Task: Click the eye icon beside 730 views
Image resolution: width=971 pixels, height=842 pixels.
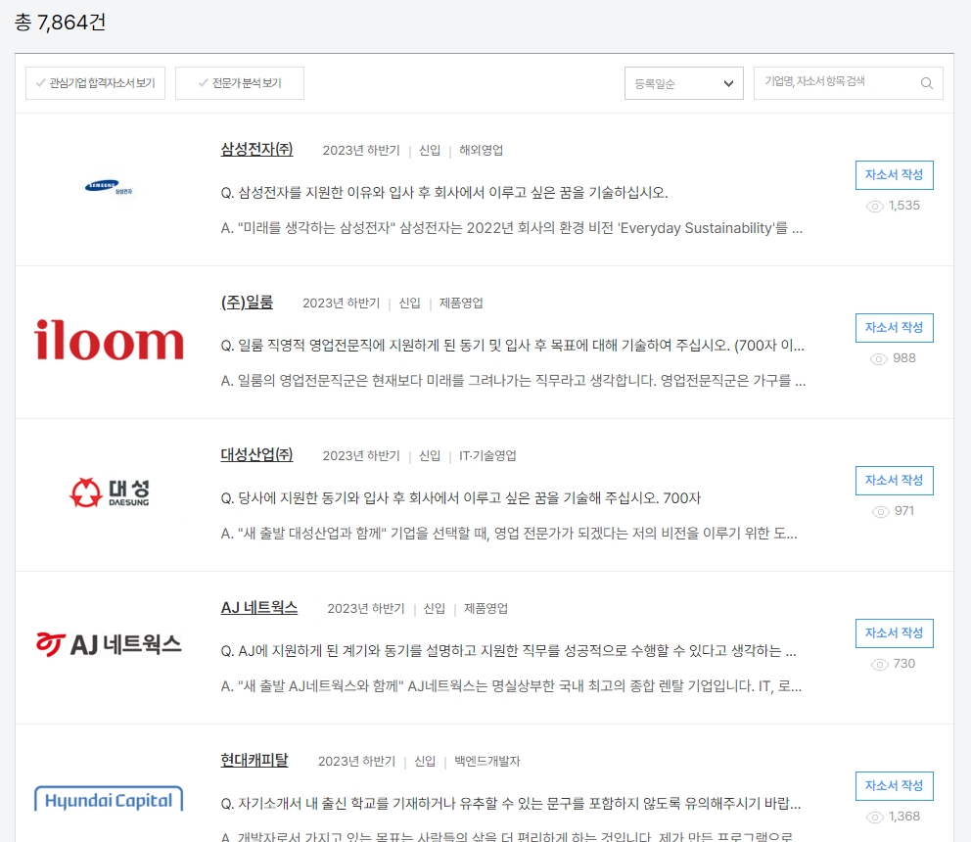Action: [x=879, y=665]
